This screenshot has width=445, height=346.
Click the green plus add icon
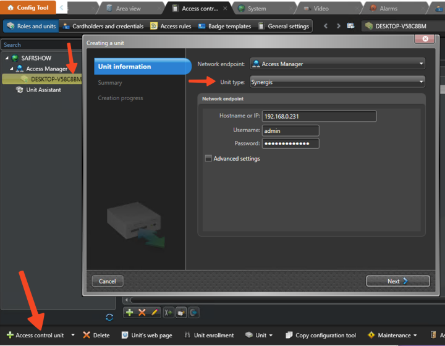click(129, 313)
